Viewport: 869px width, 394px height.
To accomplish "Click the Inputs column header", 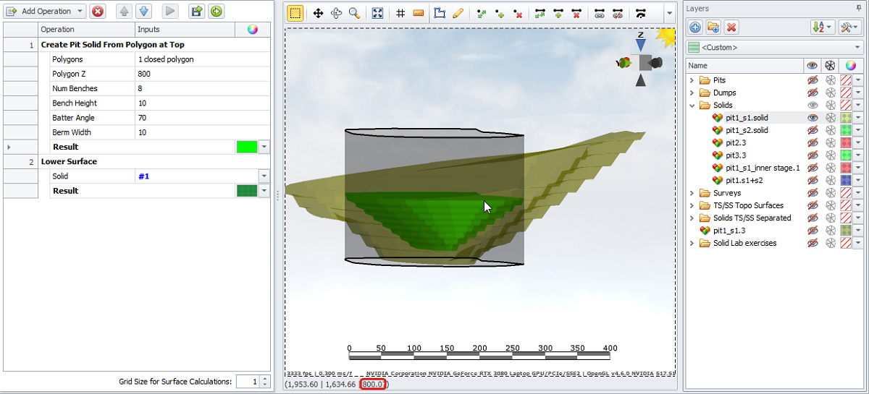I will point(185,30).
